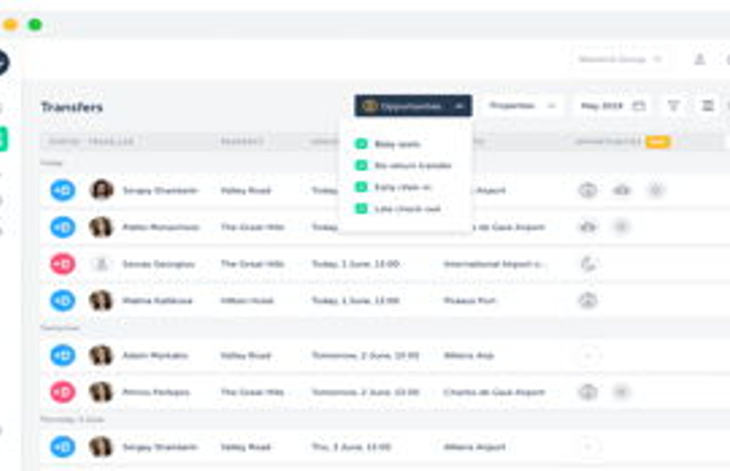The width and height of the screenshot is (730, 471).
Task: Toggle the Early check-in checkbox
Action: tap(361, 187)
